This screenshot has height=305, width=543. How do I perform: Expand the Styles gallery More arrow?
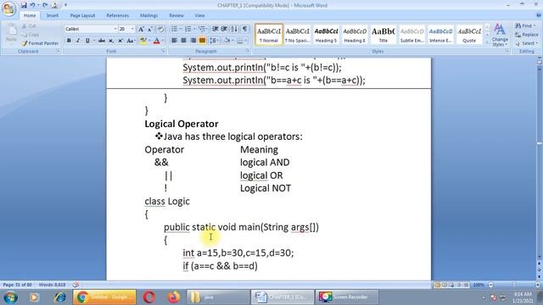tap(487, 42)
